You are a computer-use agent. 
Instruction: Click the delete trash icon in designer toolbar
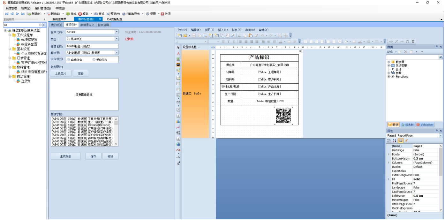point(413,42)
